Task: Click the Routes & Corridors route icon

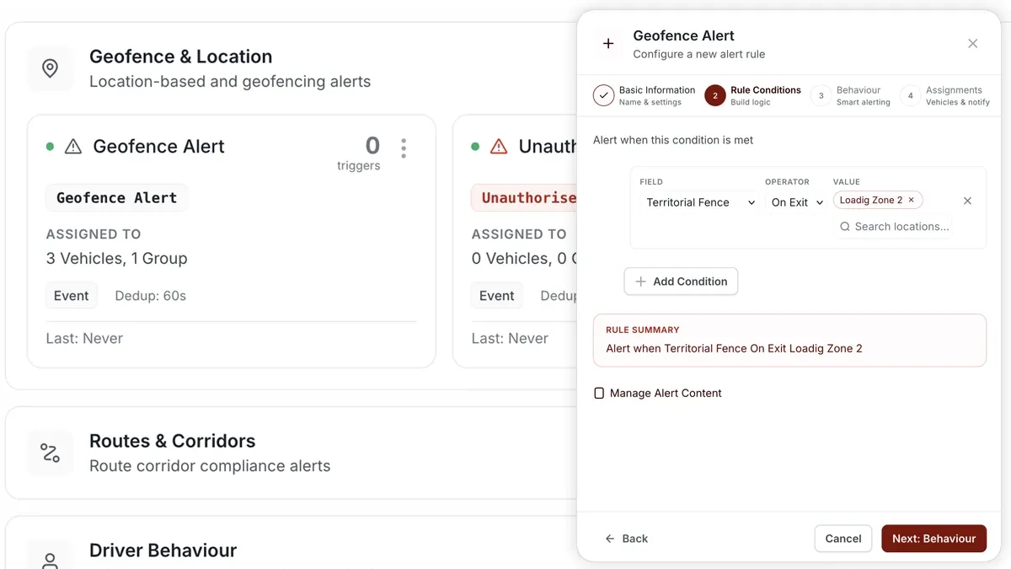Action: [x=50, y=453]
